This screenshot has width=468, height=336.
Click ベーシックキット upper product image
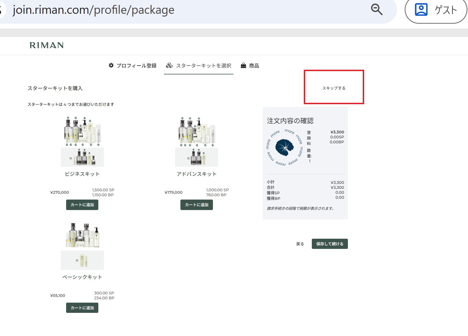pos(82,235)
